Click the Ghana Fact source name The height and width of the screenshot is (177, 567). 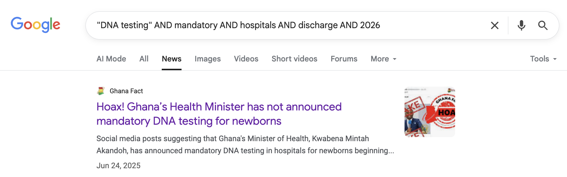[126, 91]
